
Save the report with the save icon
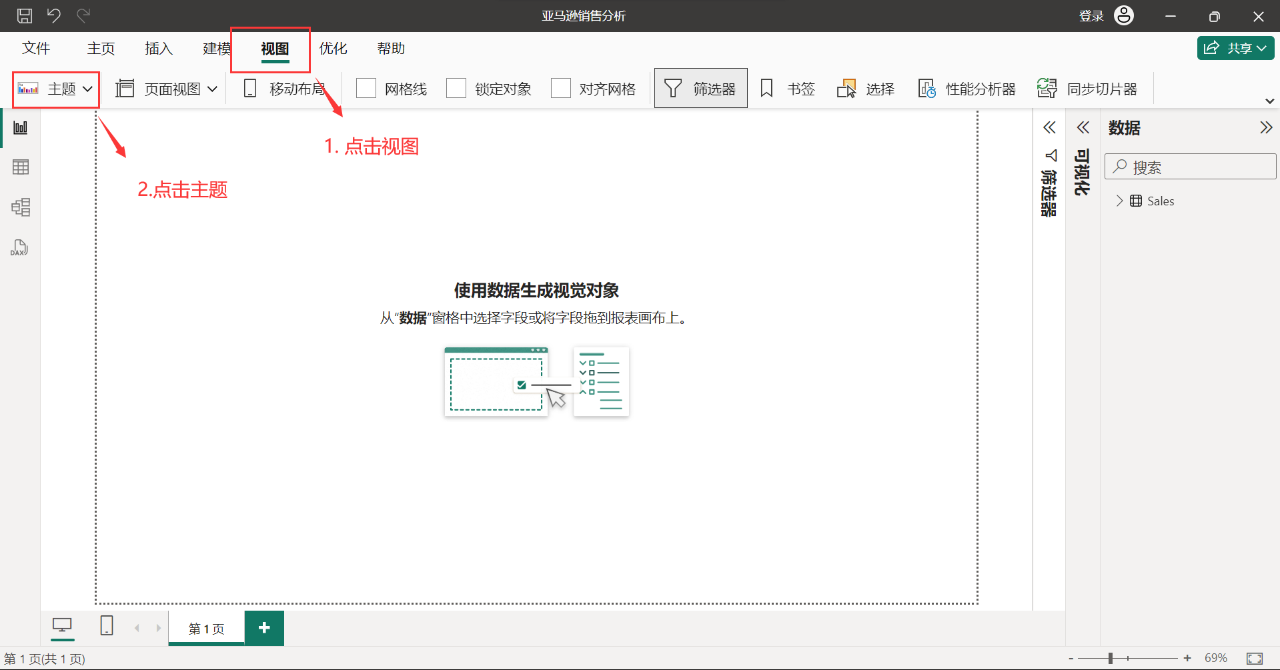coord(25,16)
